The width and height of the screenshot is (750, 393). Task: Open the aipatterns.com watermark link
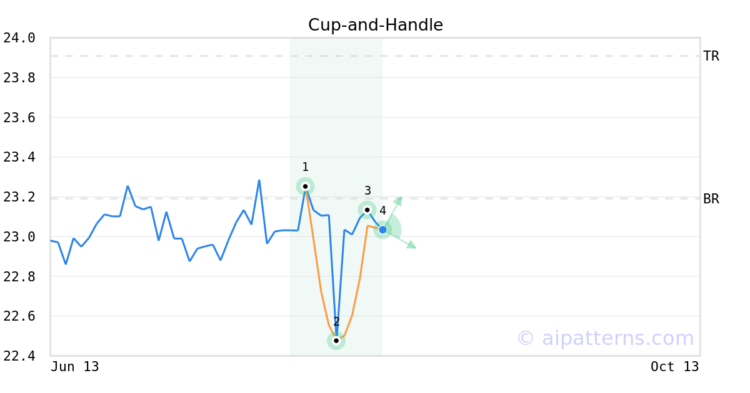click(x=606, y=338)
